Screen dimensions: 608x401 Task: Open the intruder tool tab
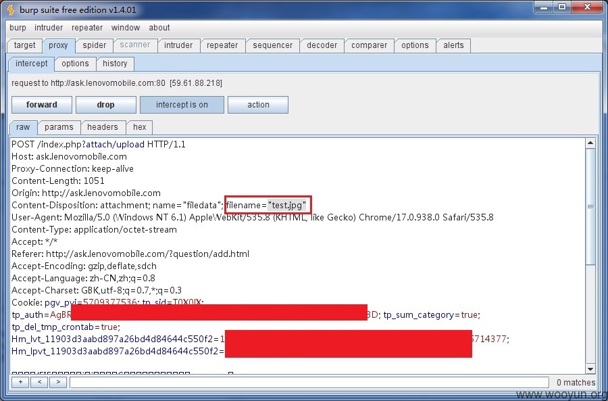178,45
